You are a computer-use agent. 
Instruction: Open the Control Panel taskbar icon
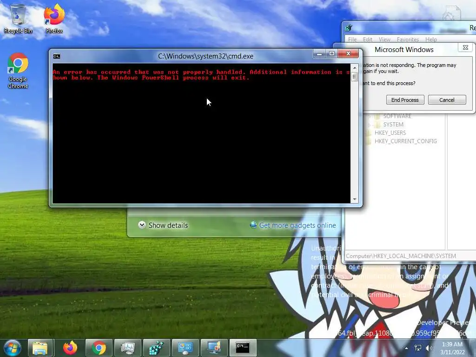pos(185,348)
